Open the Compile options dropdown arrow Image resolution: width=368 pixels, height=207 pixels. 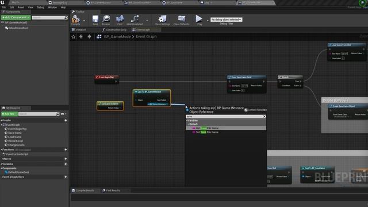pyautogui.click(x=84, y=20)
